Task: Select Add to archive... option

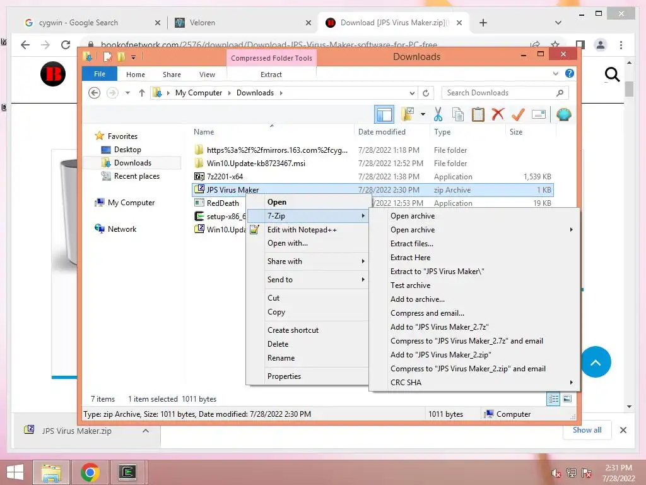Action: tap(418, 299)
